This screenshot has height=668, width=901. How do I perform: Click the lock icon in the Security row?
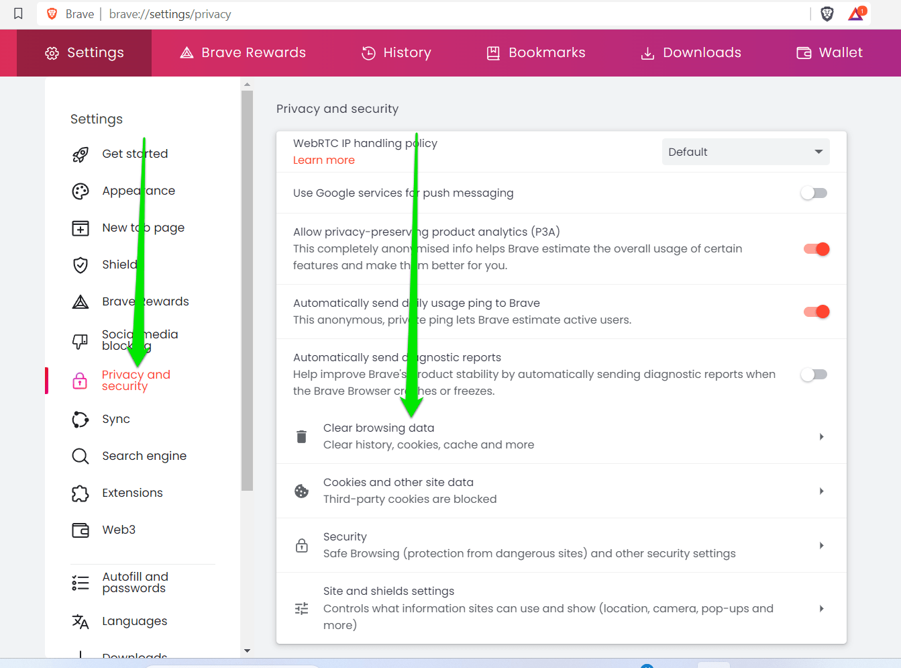pos(302,545)
